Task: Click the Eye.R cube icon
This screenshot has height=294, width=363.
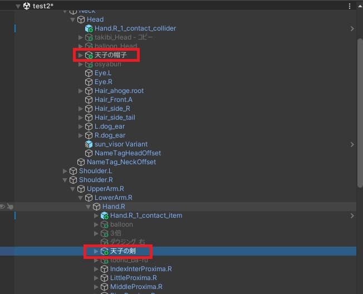Action: click(x=89, y=82)
